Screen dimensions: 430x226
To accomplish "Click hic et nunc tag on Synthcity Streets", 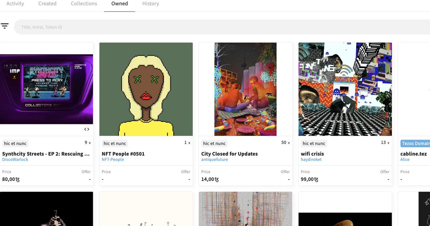I will pyautogui.click(x=15, y=143).
